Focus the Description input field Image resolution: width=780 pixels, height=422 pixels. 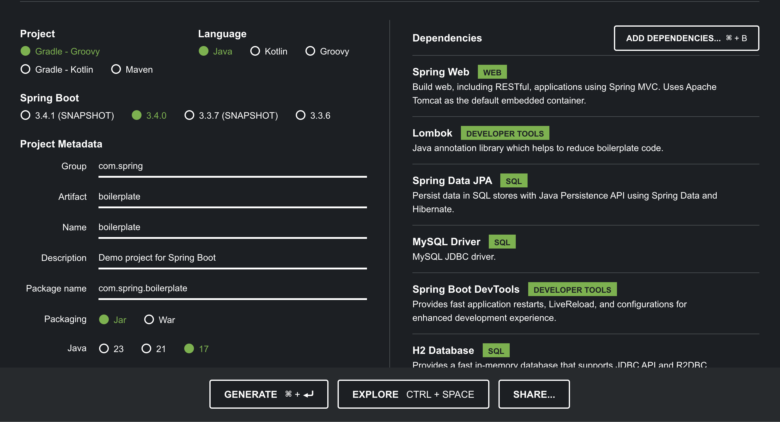coord(232,258)
